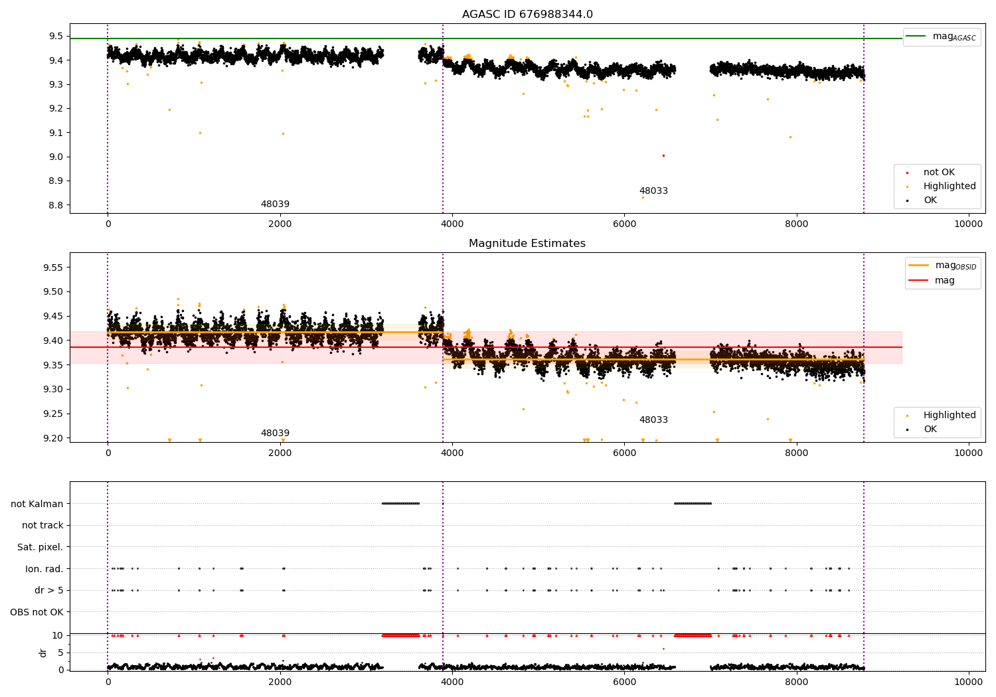This screenshot has width=996, height=697.
Task: Click the 10000 x-axis tick of top plot
Action: (x=968, y=224)
